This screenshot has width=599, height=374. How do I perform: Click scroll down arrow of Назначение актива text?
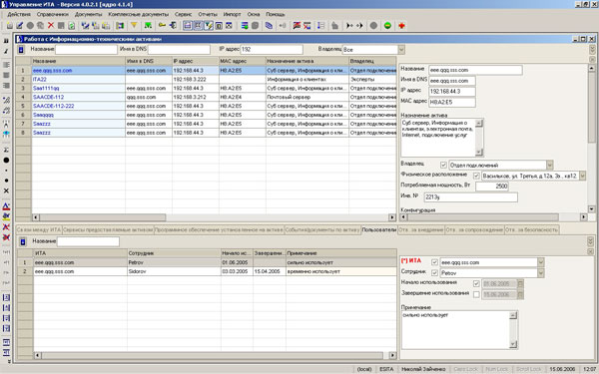pyautogui.click(x=479, y=153)
